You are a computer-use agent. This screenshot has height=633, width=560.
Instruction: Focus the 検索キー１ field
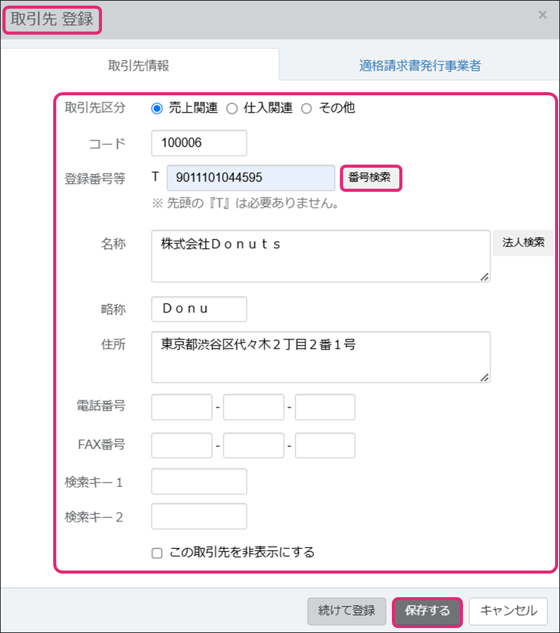pyautogui.click(x=198, y=481)
